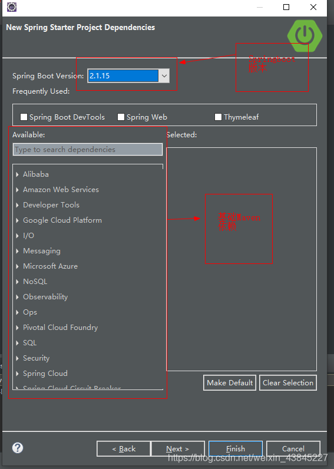This screenshot has width=334, height=469.
Task: Expand Pivotal Cloud Foundry arrow
Action: [17, 328]
